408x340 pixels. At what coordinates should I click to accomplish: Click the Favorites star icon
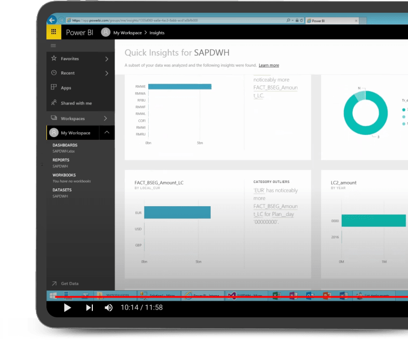(x=54, y=58)
